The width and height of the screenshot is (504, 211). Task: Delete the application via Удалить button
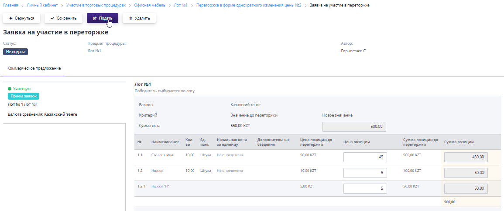click(139, 18)
